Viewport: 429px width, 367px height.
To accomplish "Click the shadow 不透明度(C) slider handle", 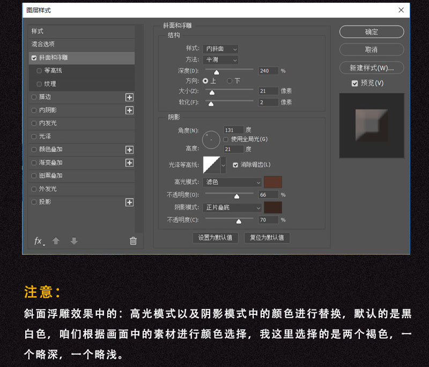I will pyautogui.click(x=239, y=221).
